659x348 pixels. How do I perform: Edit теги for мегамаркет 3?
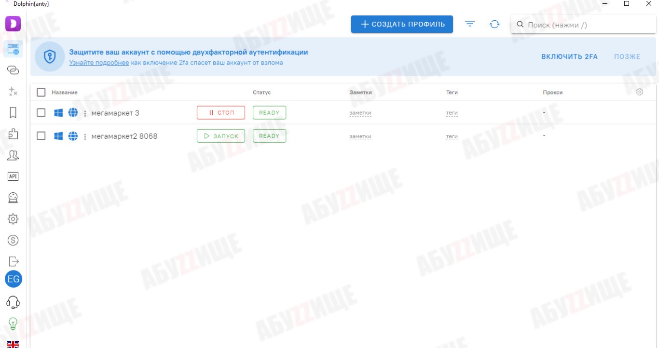click(452, 113)
